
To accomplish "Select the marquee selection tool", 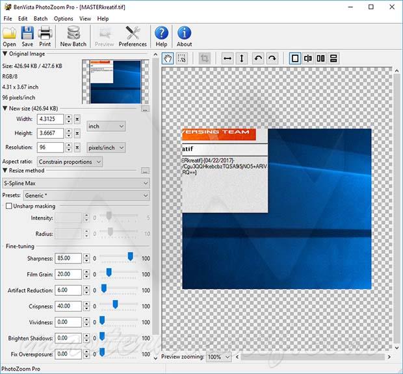I will click(x=182, y=58).
